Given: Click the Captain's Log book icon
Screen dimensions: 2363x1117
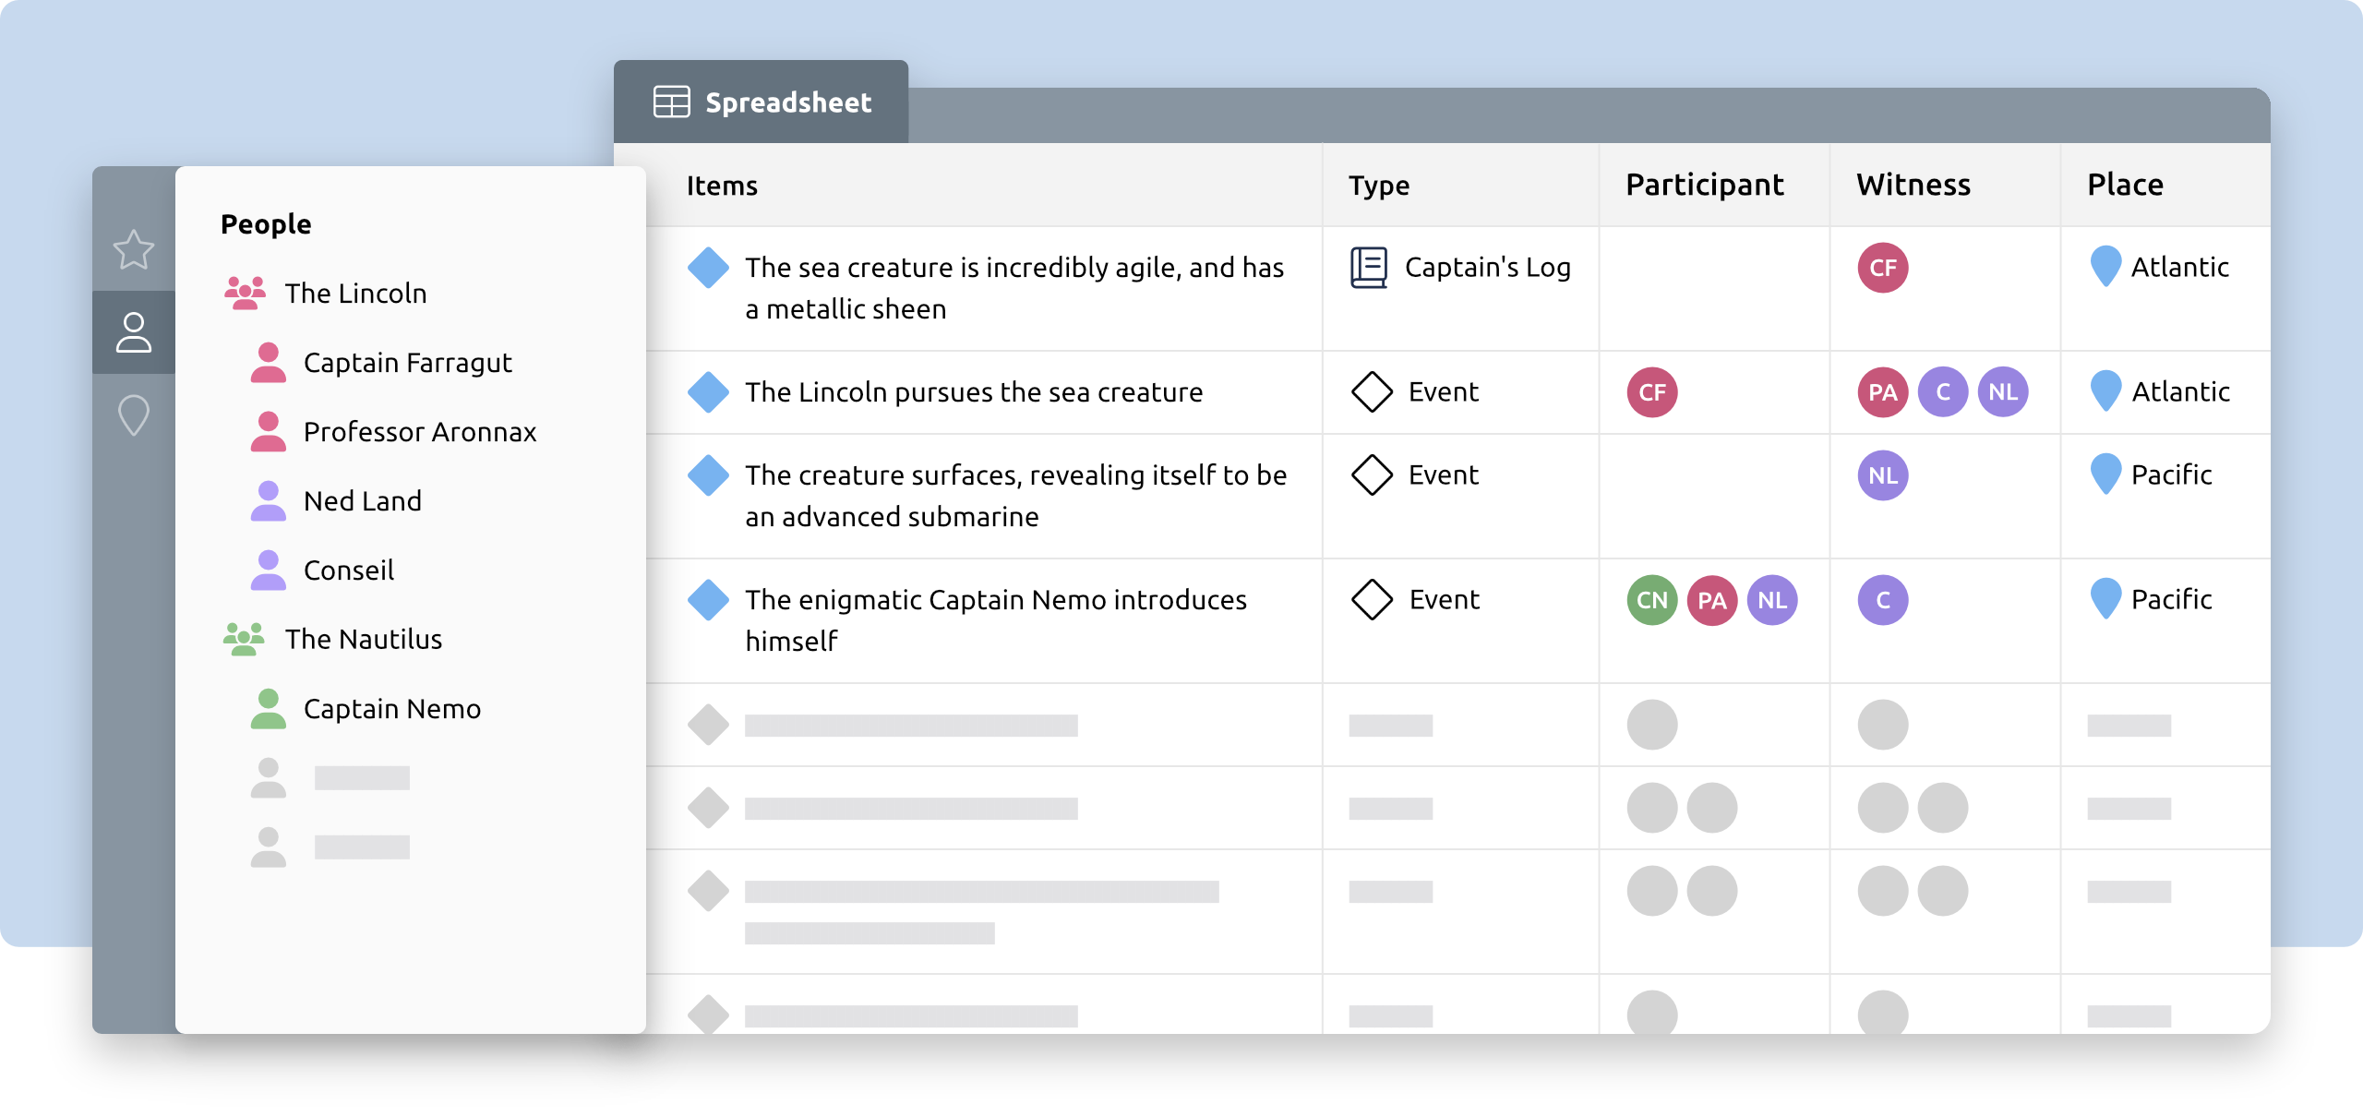Looking at the screenshot, I should tap(1369, 268).
